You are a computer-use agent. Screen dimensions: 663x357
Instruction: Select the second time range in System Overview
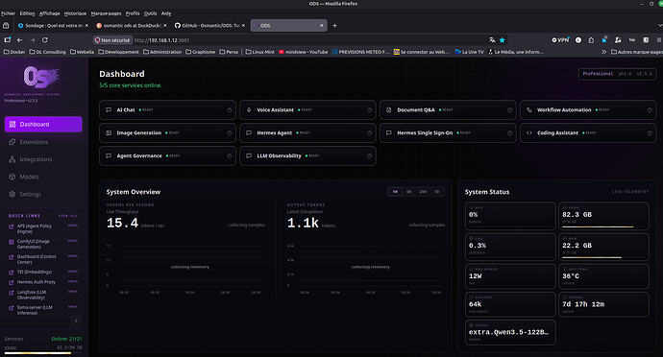pyautogui.click(x=409, y=192)
